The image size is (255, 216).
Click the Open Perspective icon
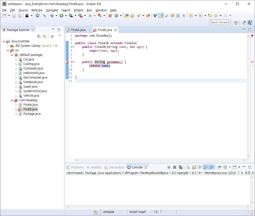[236, 23]
